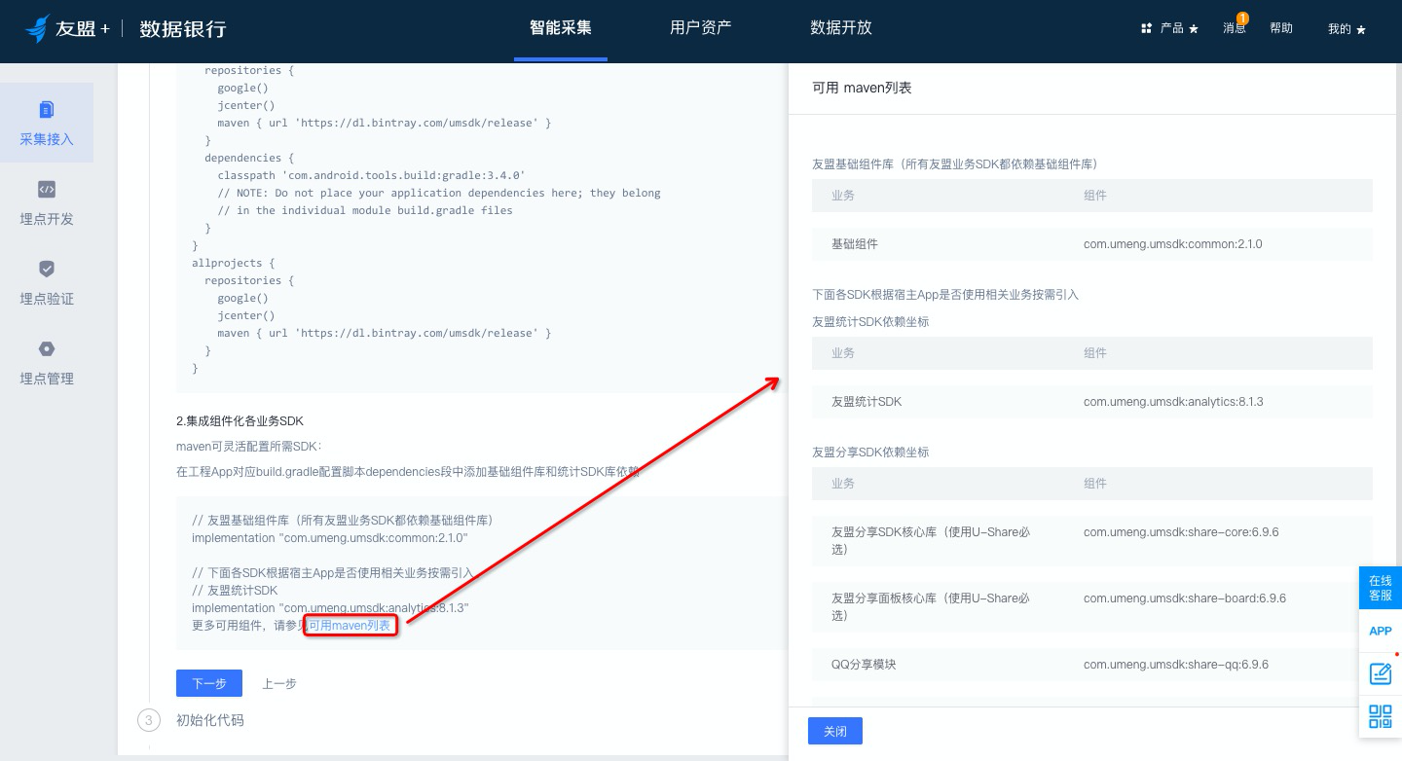1402x761 pixels.
Task: Select com.umeng.umsdk:share-qq:6.9.6 cell
Action: (x=1176, y=665)
